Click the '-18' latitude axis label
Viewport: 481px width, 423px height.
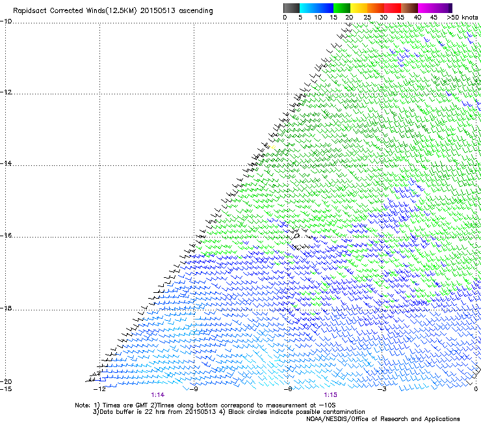[x=6, y=308]
